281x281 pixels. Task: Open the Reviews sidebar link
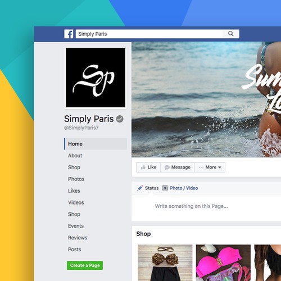pyautogui.click(x=78, y=238)
